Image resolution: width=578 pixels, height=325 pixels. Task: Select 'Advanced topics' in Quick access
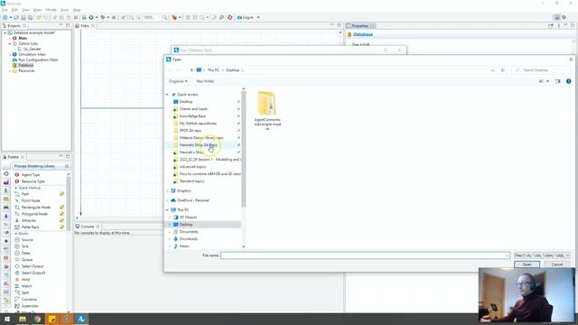point(192,166)
